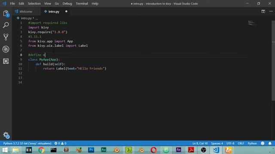Image resolution: width=275 pixels, height=154 pixels.
Task: Open Adobe Audition from taskbar
Action: click(104, 150)
